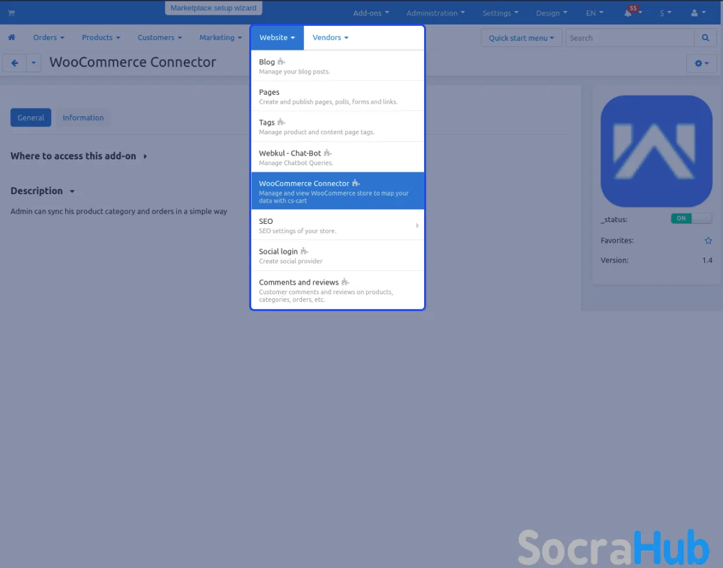Open the Vendors menu
The height and width of the screenshot is (568, 723).
[330, 37]
